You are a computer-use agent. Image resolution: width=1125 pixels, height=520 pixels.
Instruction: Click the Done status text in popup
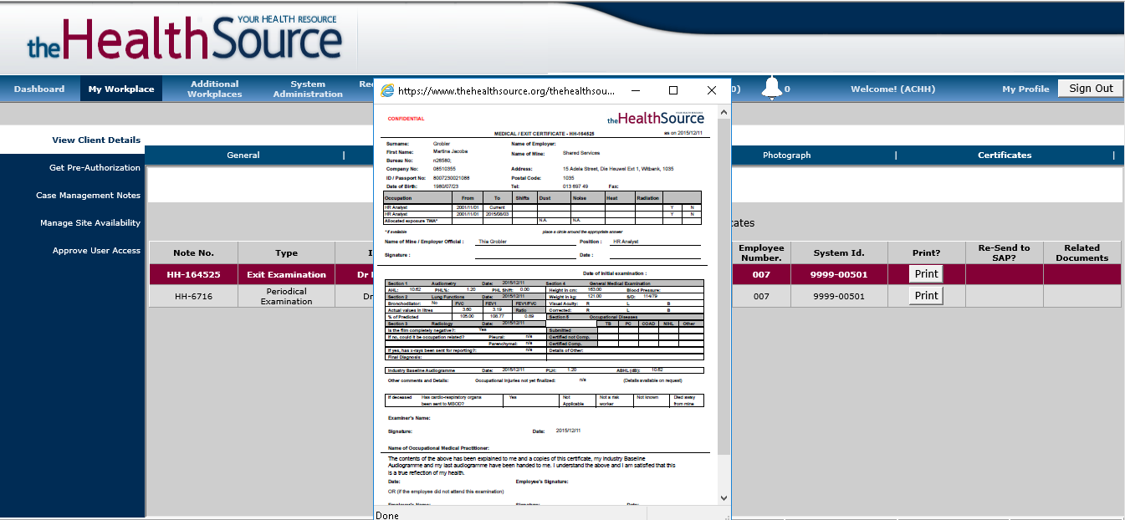387,515
